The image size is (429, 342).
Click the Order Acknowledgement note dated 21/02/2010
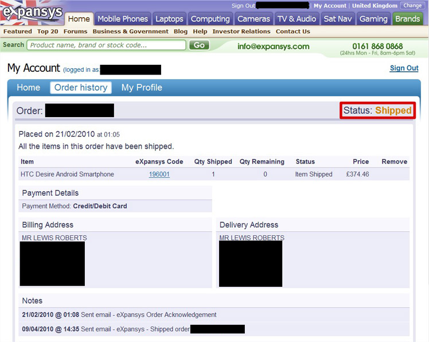(x=119, y=314)
